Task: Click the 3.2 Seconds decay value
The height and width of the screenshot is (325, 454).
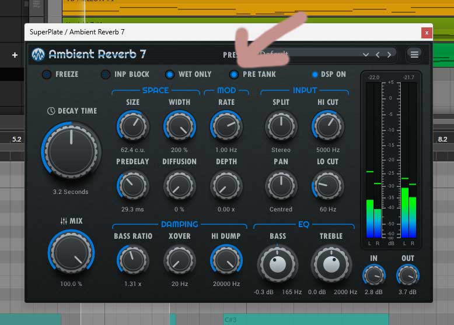Action: 71,192
